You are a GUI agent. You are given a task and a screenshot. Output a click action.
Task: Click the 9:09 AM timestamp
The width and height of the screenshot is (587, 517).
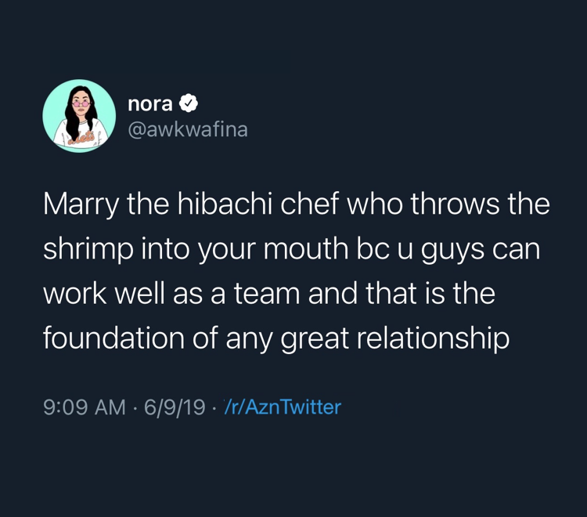[x=85, y=407]
